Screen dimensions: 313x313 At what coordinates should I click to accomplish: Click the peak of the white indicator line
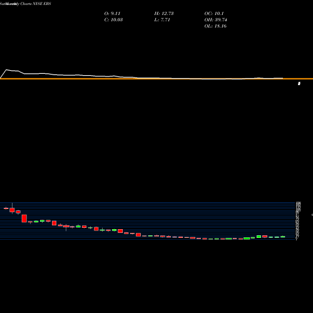coord(6,69)
